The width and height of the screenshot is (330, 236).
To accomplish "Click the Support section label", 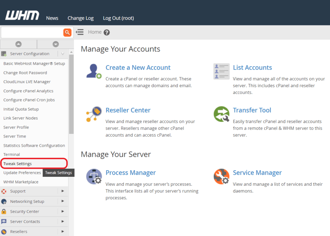I will [18, 191].
